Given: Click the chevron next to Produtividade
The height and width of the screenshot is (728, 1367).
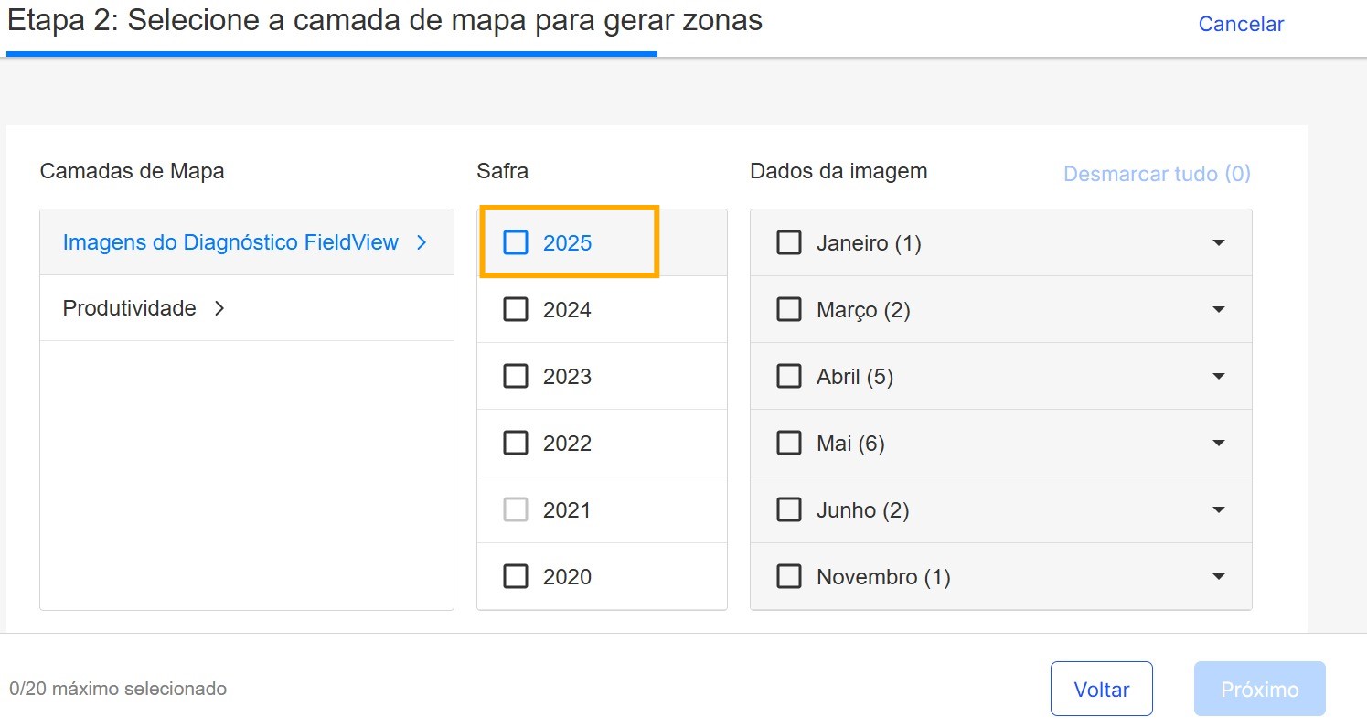Looking at the screenshot, I should 219,309.
